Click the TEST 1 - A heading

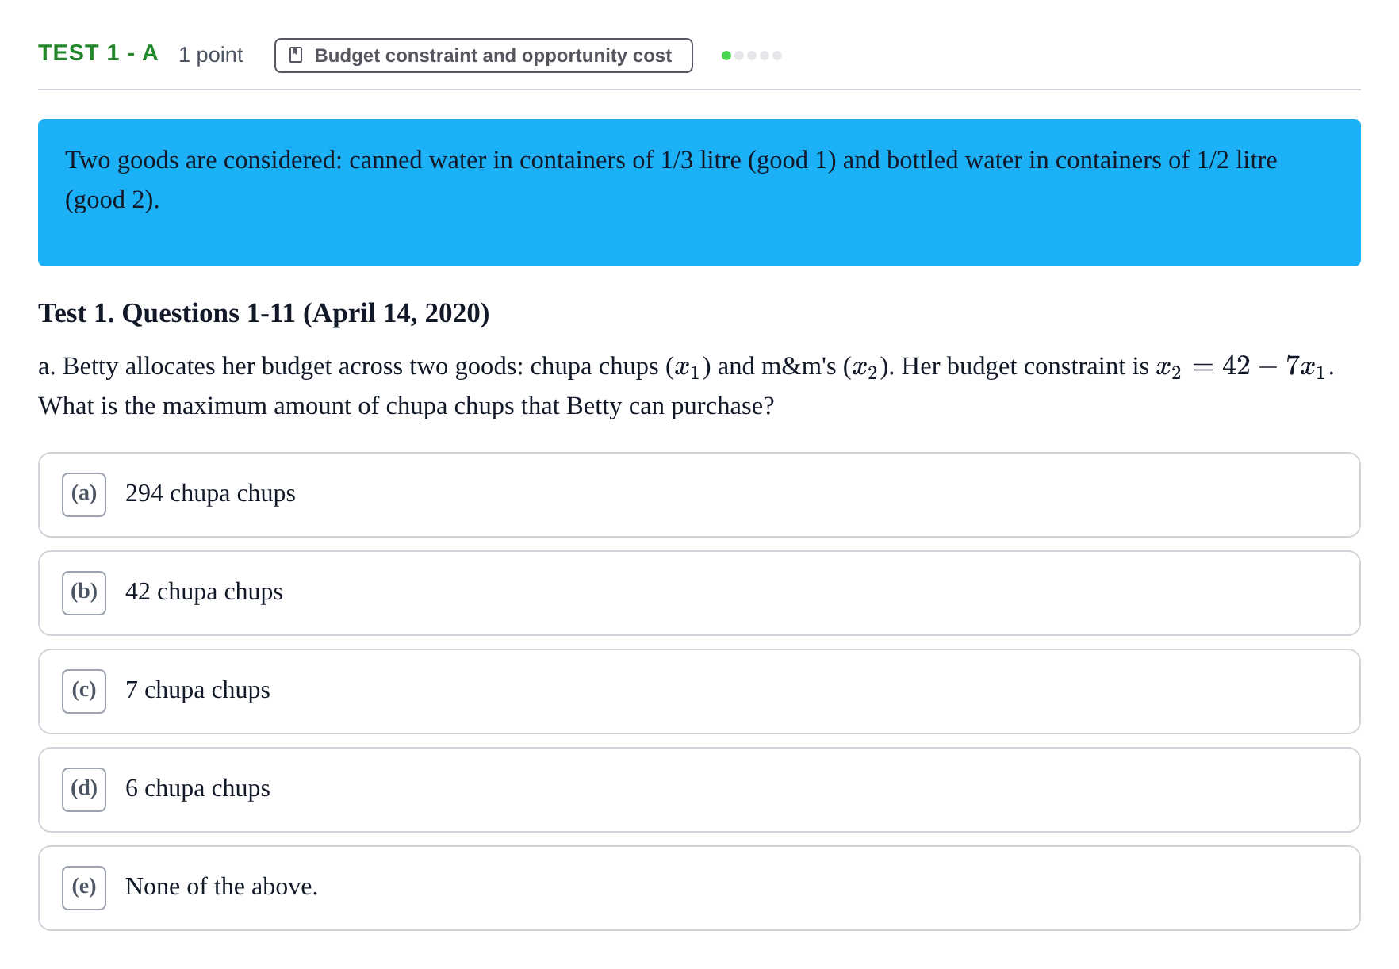coord(98,53)
